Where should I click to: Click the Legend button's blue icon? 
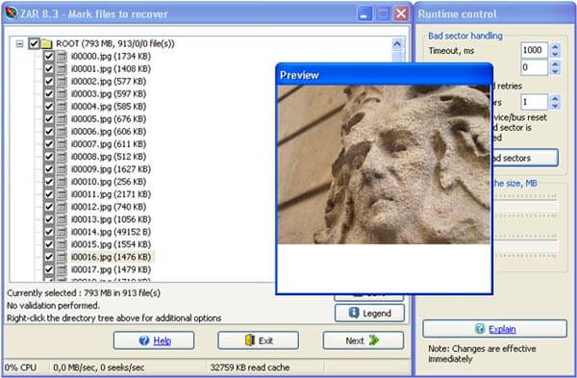click(354, 313)
